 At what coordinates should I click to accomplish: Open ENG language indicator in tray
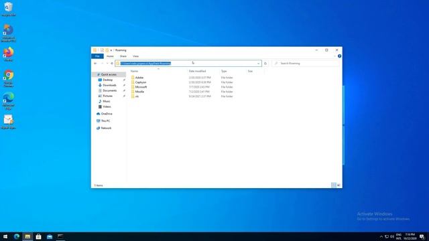click(x=399, y=236)
